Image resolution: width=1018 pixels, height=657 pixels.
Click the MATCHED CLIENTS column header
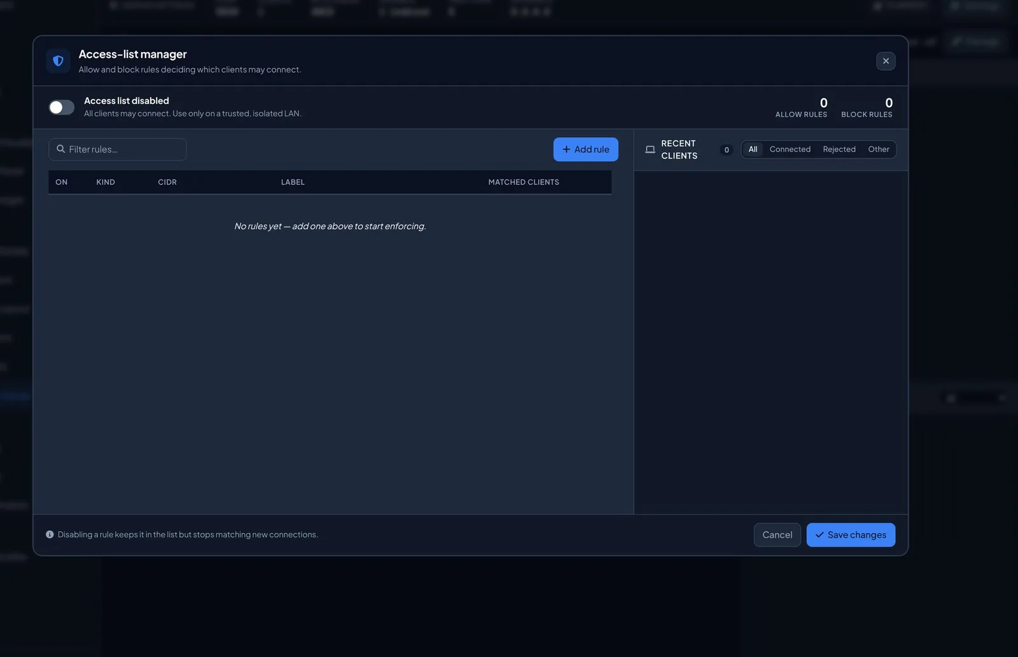524,182
